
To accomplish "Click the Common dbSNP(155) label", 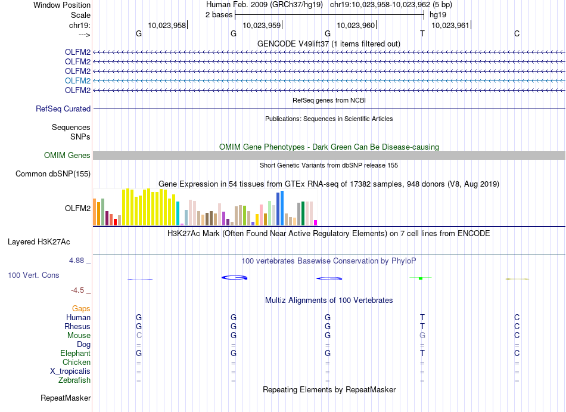I will pos(53,174).
